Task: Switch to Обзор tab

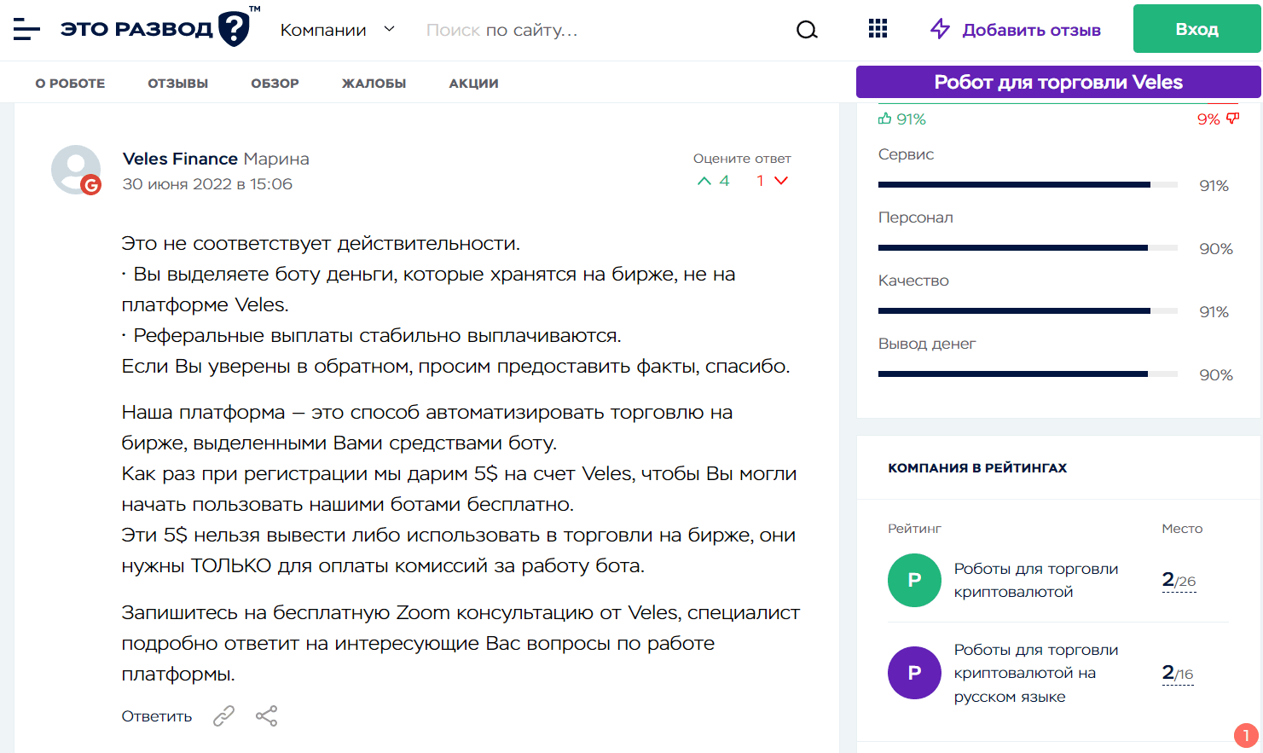Action: [275, 84]
